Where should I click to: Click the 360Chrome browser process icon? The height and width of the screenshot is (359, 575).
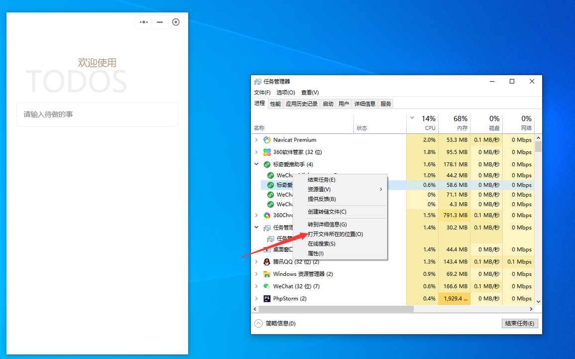point(267,215)
